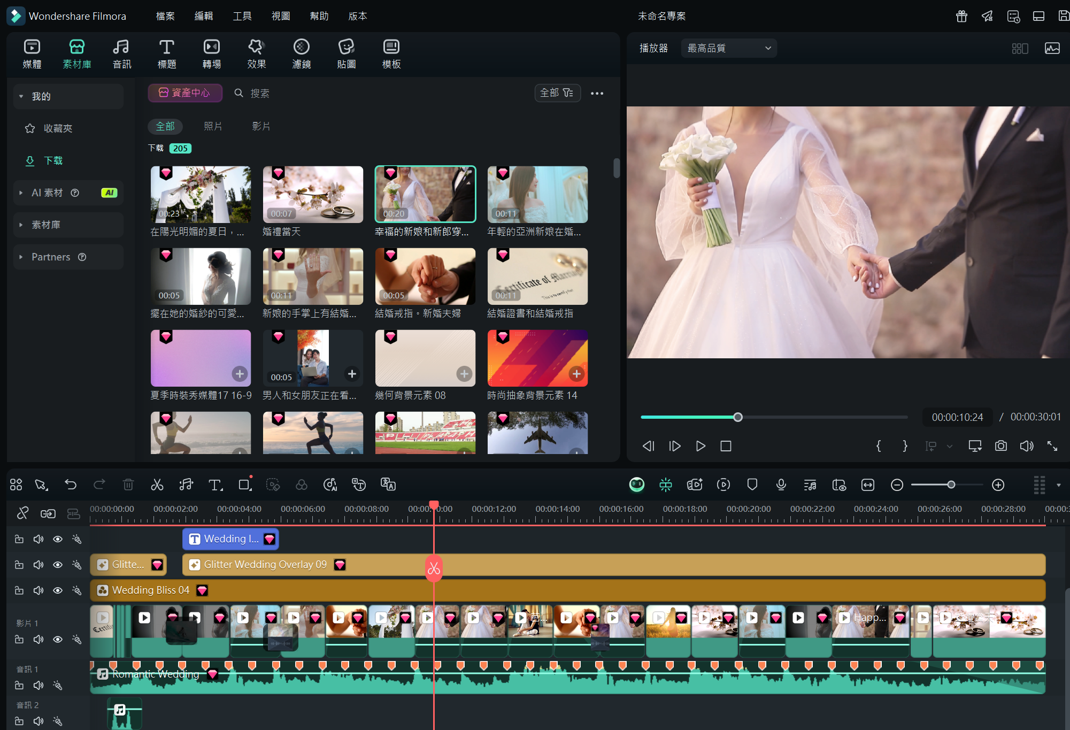The height and width of the screenshot is (730, 1070).
Task: Open the 最高品質 quality dropdown
Action: pos(729,48)
